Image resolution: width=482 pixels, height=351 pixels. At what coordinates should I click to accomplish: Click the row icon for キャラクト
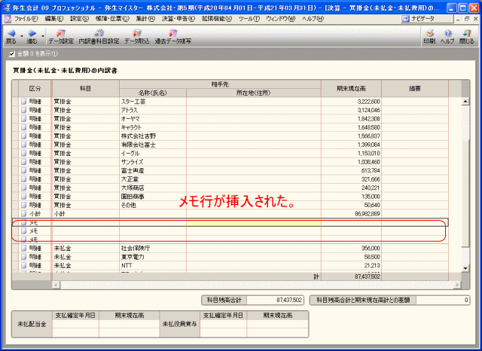point(23,127)
